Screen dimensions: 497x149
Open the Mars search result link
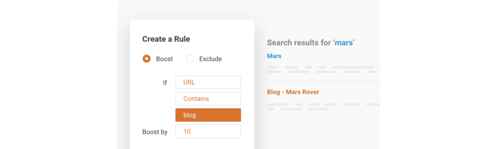(x=274, y=56)
